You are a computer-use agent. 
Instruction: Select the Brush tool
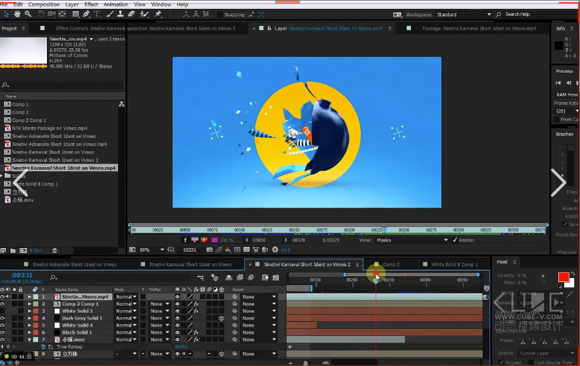pos(110,14)
